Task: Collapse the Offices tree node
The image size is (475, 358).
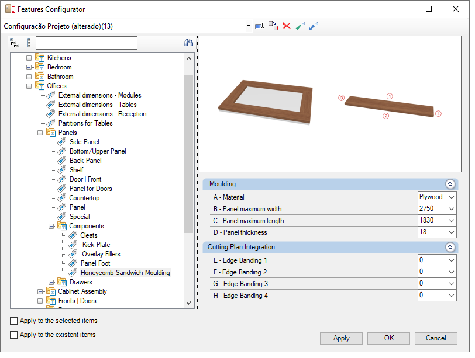Action: 29,86
